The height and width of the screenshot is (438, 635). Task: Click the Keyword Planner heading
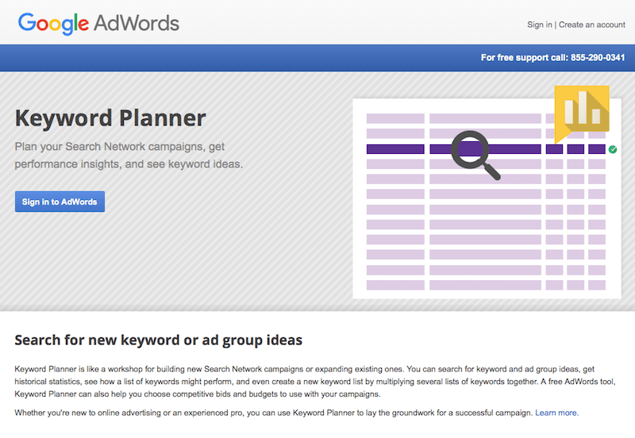pyautogui.click(x=110, y=118)
